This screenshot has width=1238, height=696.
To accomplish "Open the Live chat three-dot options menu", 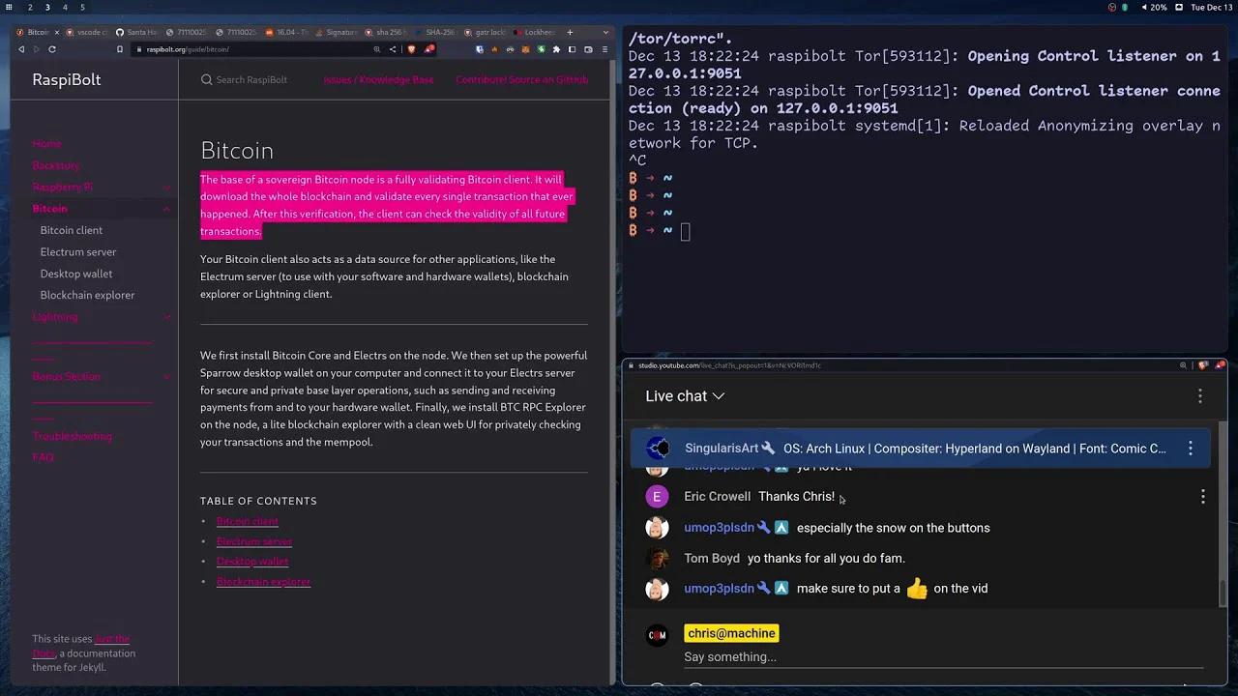I will pyautogui.click(x=1200, y=395).
